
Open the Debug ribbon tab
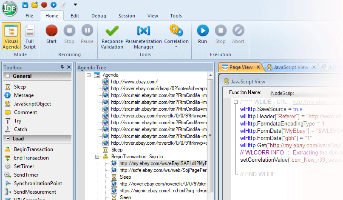click(x=99, y=16)
